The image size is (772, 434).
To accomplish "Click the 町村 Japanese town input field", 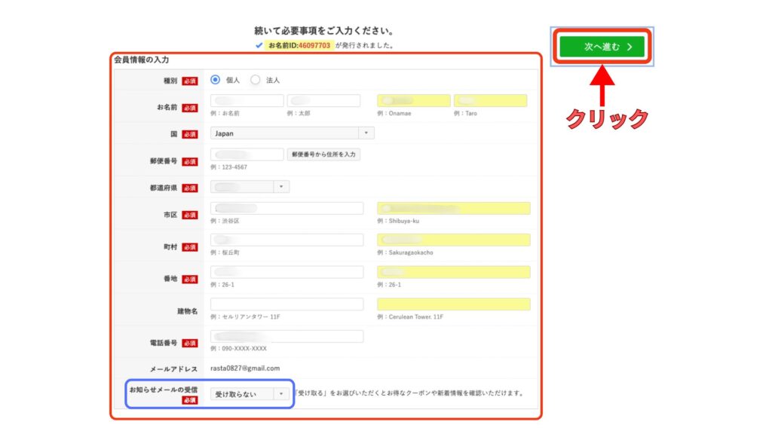I will coord(286,240).
